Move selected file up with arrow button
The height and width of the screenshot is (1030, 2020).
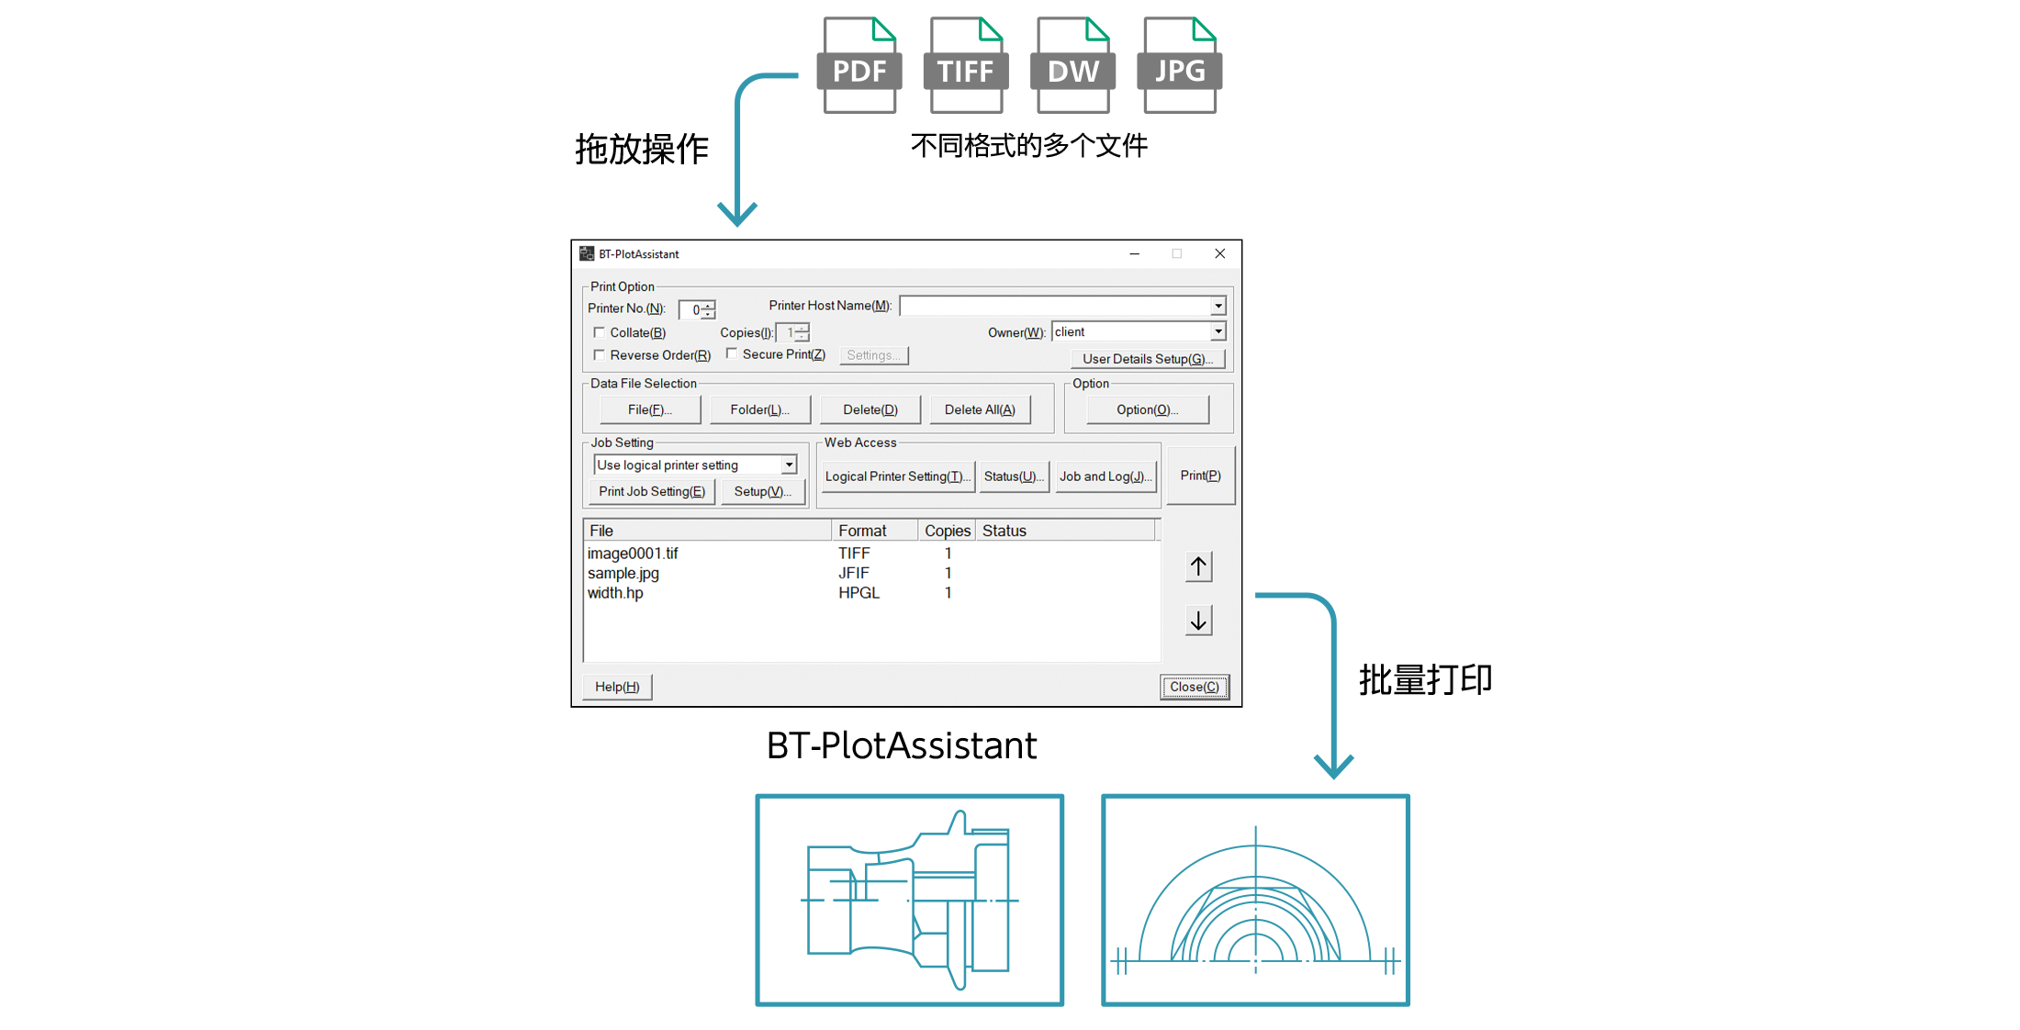point(1198,566)
